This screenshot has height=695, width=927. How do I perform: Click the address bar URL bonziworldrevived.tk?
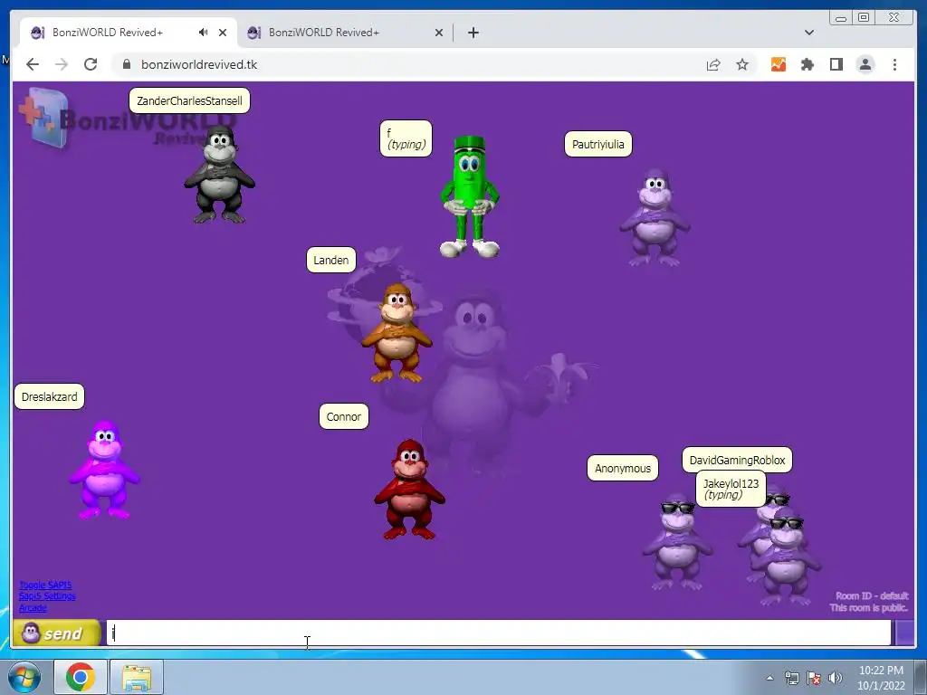coord(198,64)
